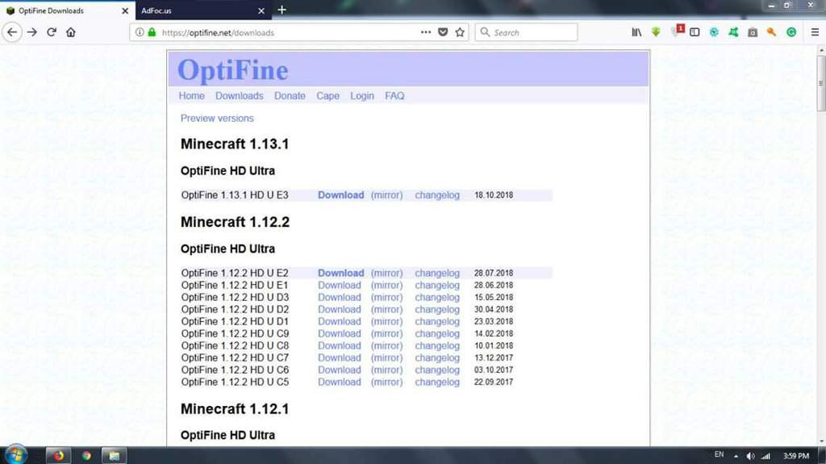Switch to the AdFoc.us tab

tap(202, 10)
